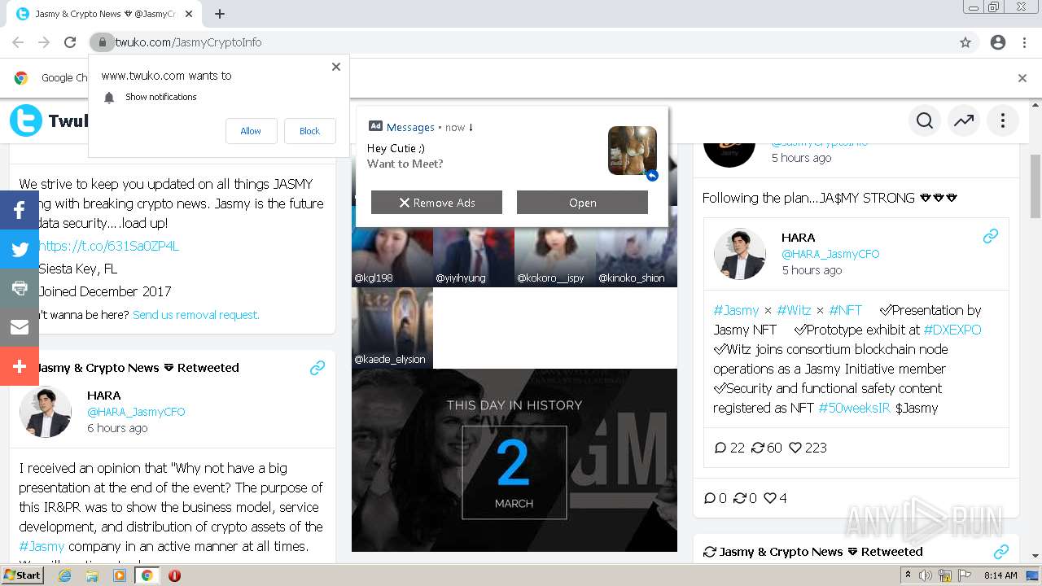Image resolution: width=1042 pixels, height=586 pixels.
Task: Open #50weeksIR hashtag
Action: click(x=854, y=408)
